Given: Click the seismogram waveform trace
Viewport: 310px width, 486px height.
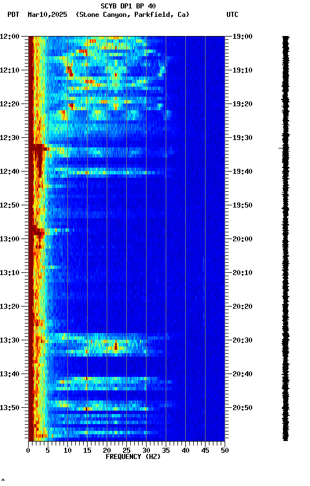Looking at the screenshot, I should (x=285, y=238).
